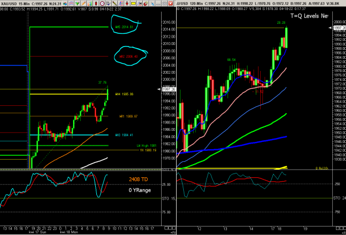This screenshot has width=346, height=235.
Task: Select the orange pencil edit tool
Action: pos(84,3)
